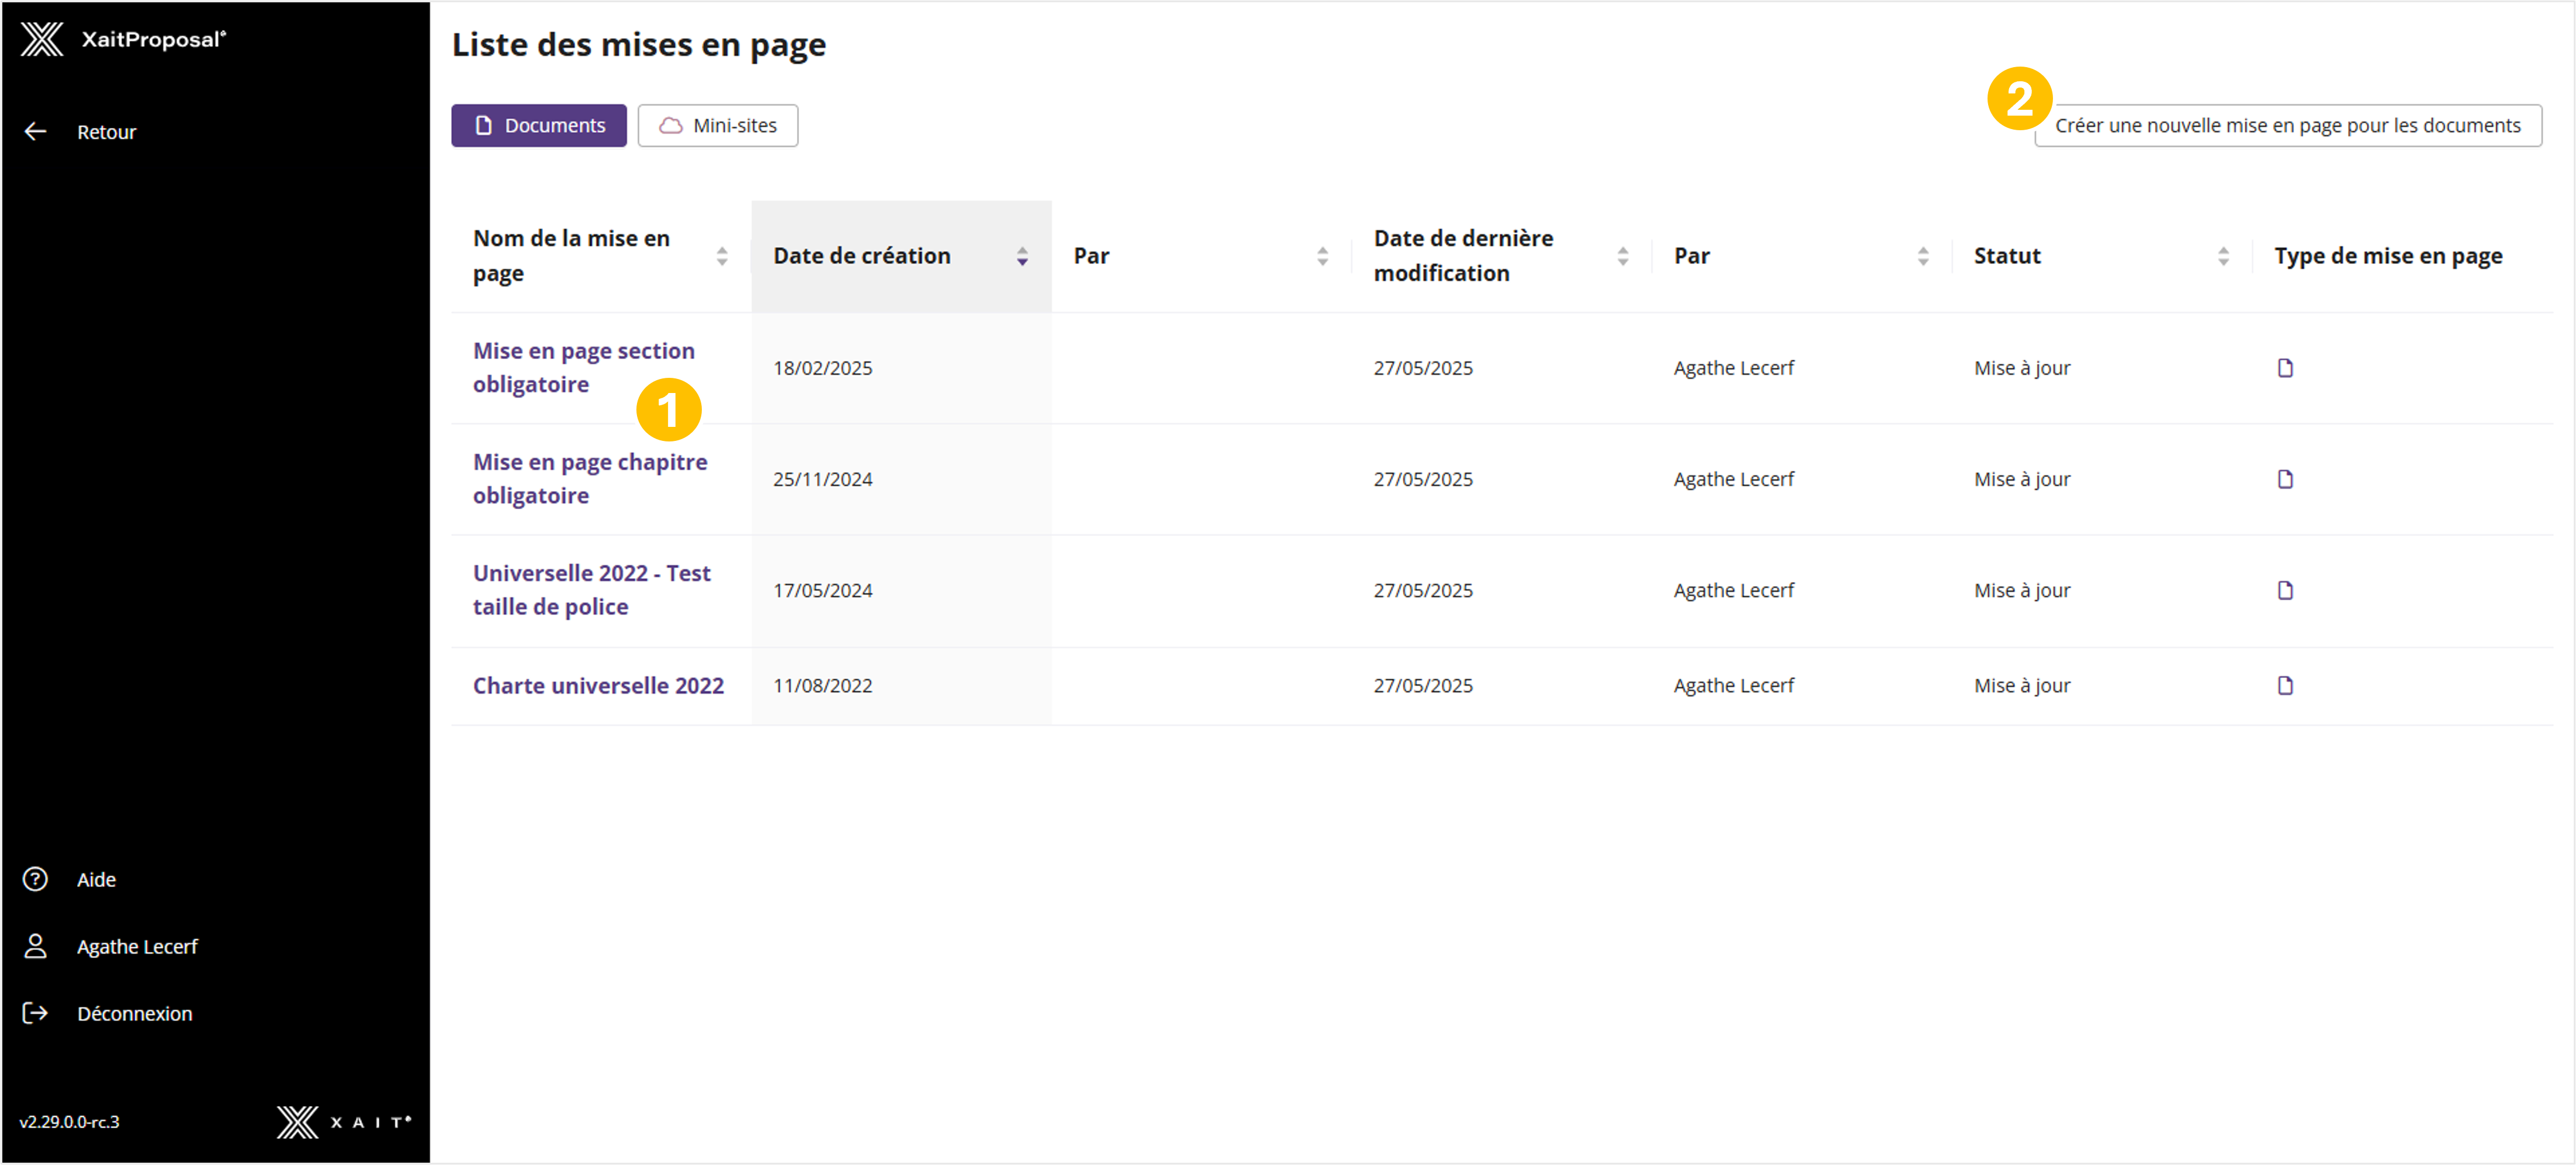Click the Aide question mark icon
Image resolution: width=2576 pixels, height=1165 pixels.
[36, 879]
